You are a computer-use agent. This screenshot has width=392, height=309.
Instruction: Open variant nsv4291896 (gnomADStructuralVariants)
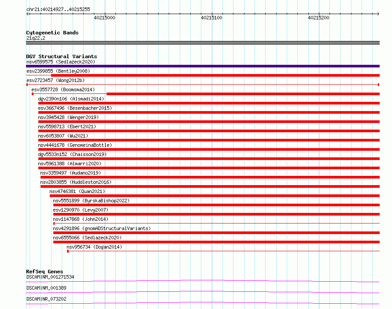click(x=102, y=228)
